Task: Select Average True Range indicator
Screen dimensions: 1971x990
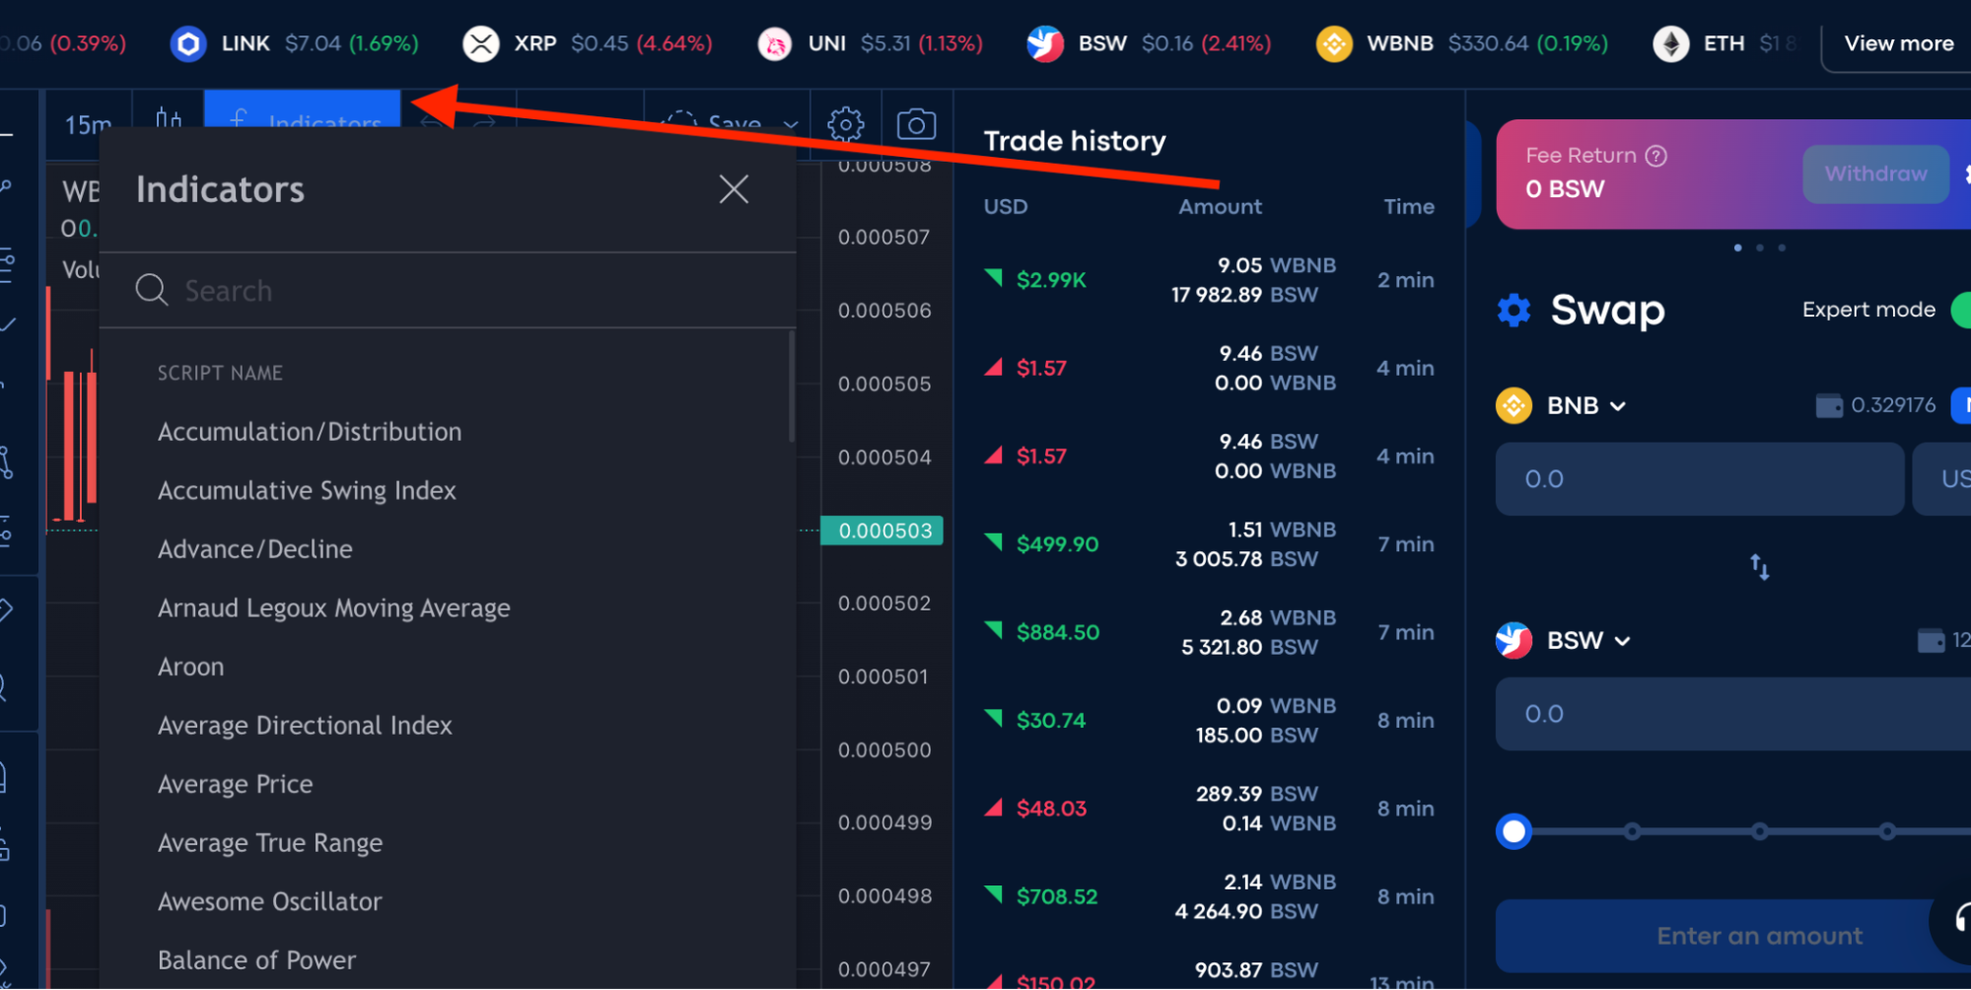Action: (270, 843)
